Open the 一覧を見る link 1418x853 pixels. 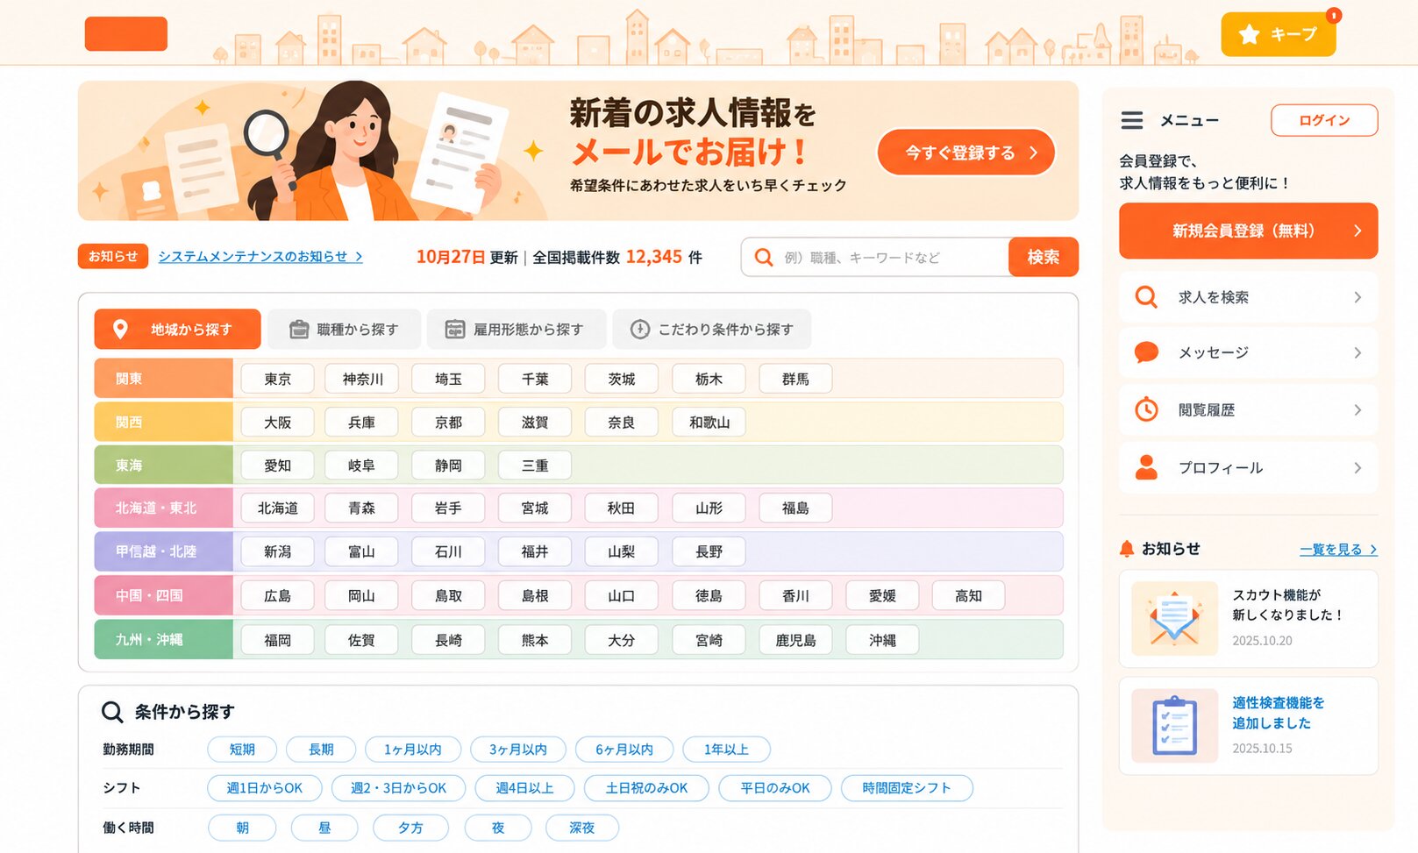tap(1338, 549)
